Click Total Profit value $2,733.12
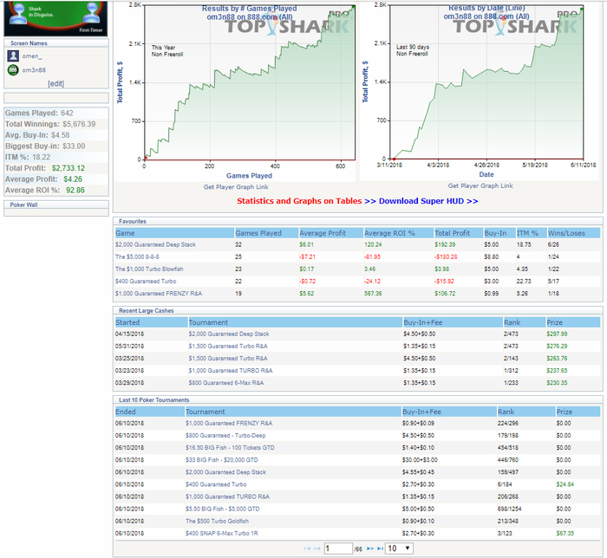Image resolution: width=607 pixels, height=558 pixels. point(69,168)
